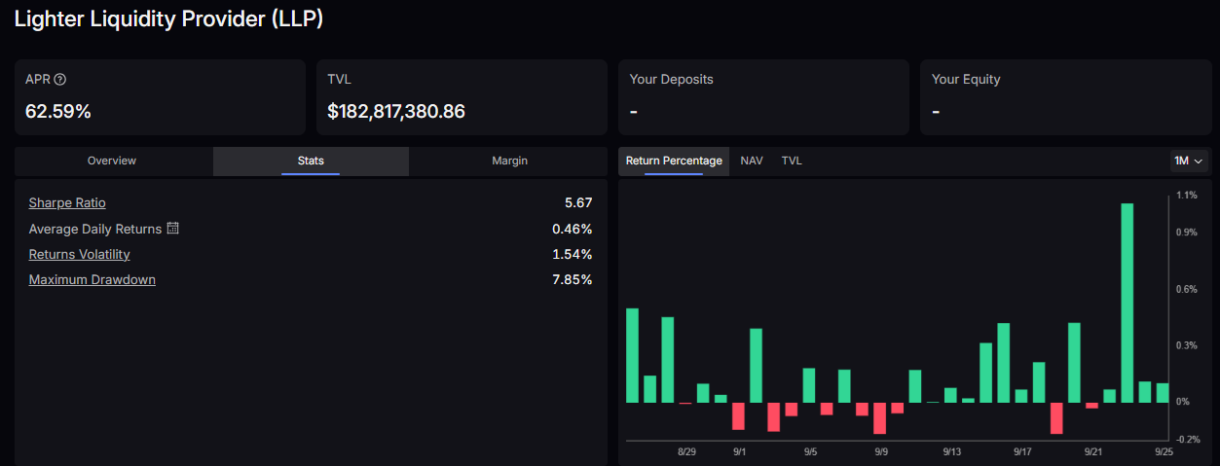The width and height of the screenshot is (1220, 466).
Task: Open the Margin tab
Action: pos(509,161)
